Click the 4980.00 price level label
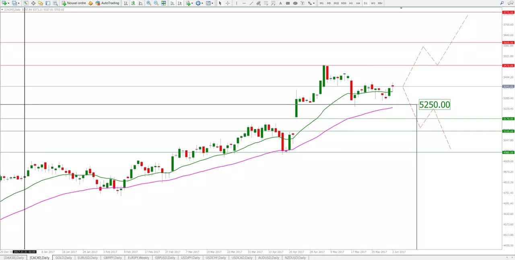This screenshot has width=515, height=260. point(509,152)
